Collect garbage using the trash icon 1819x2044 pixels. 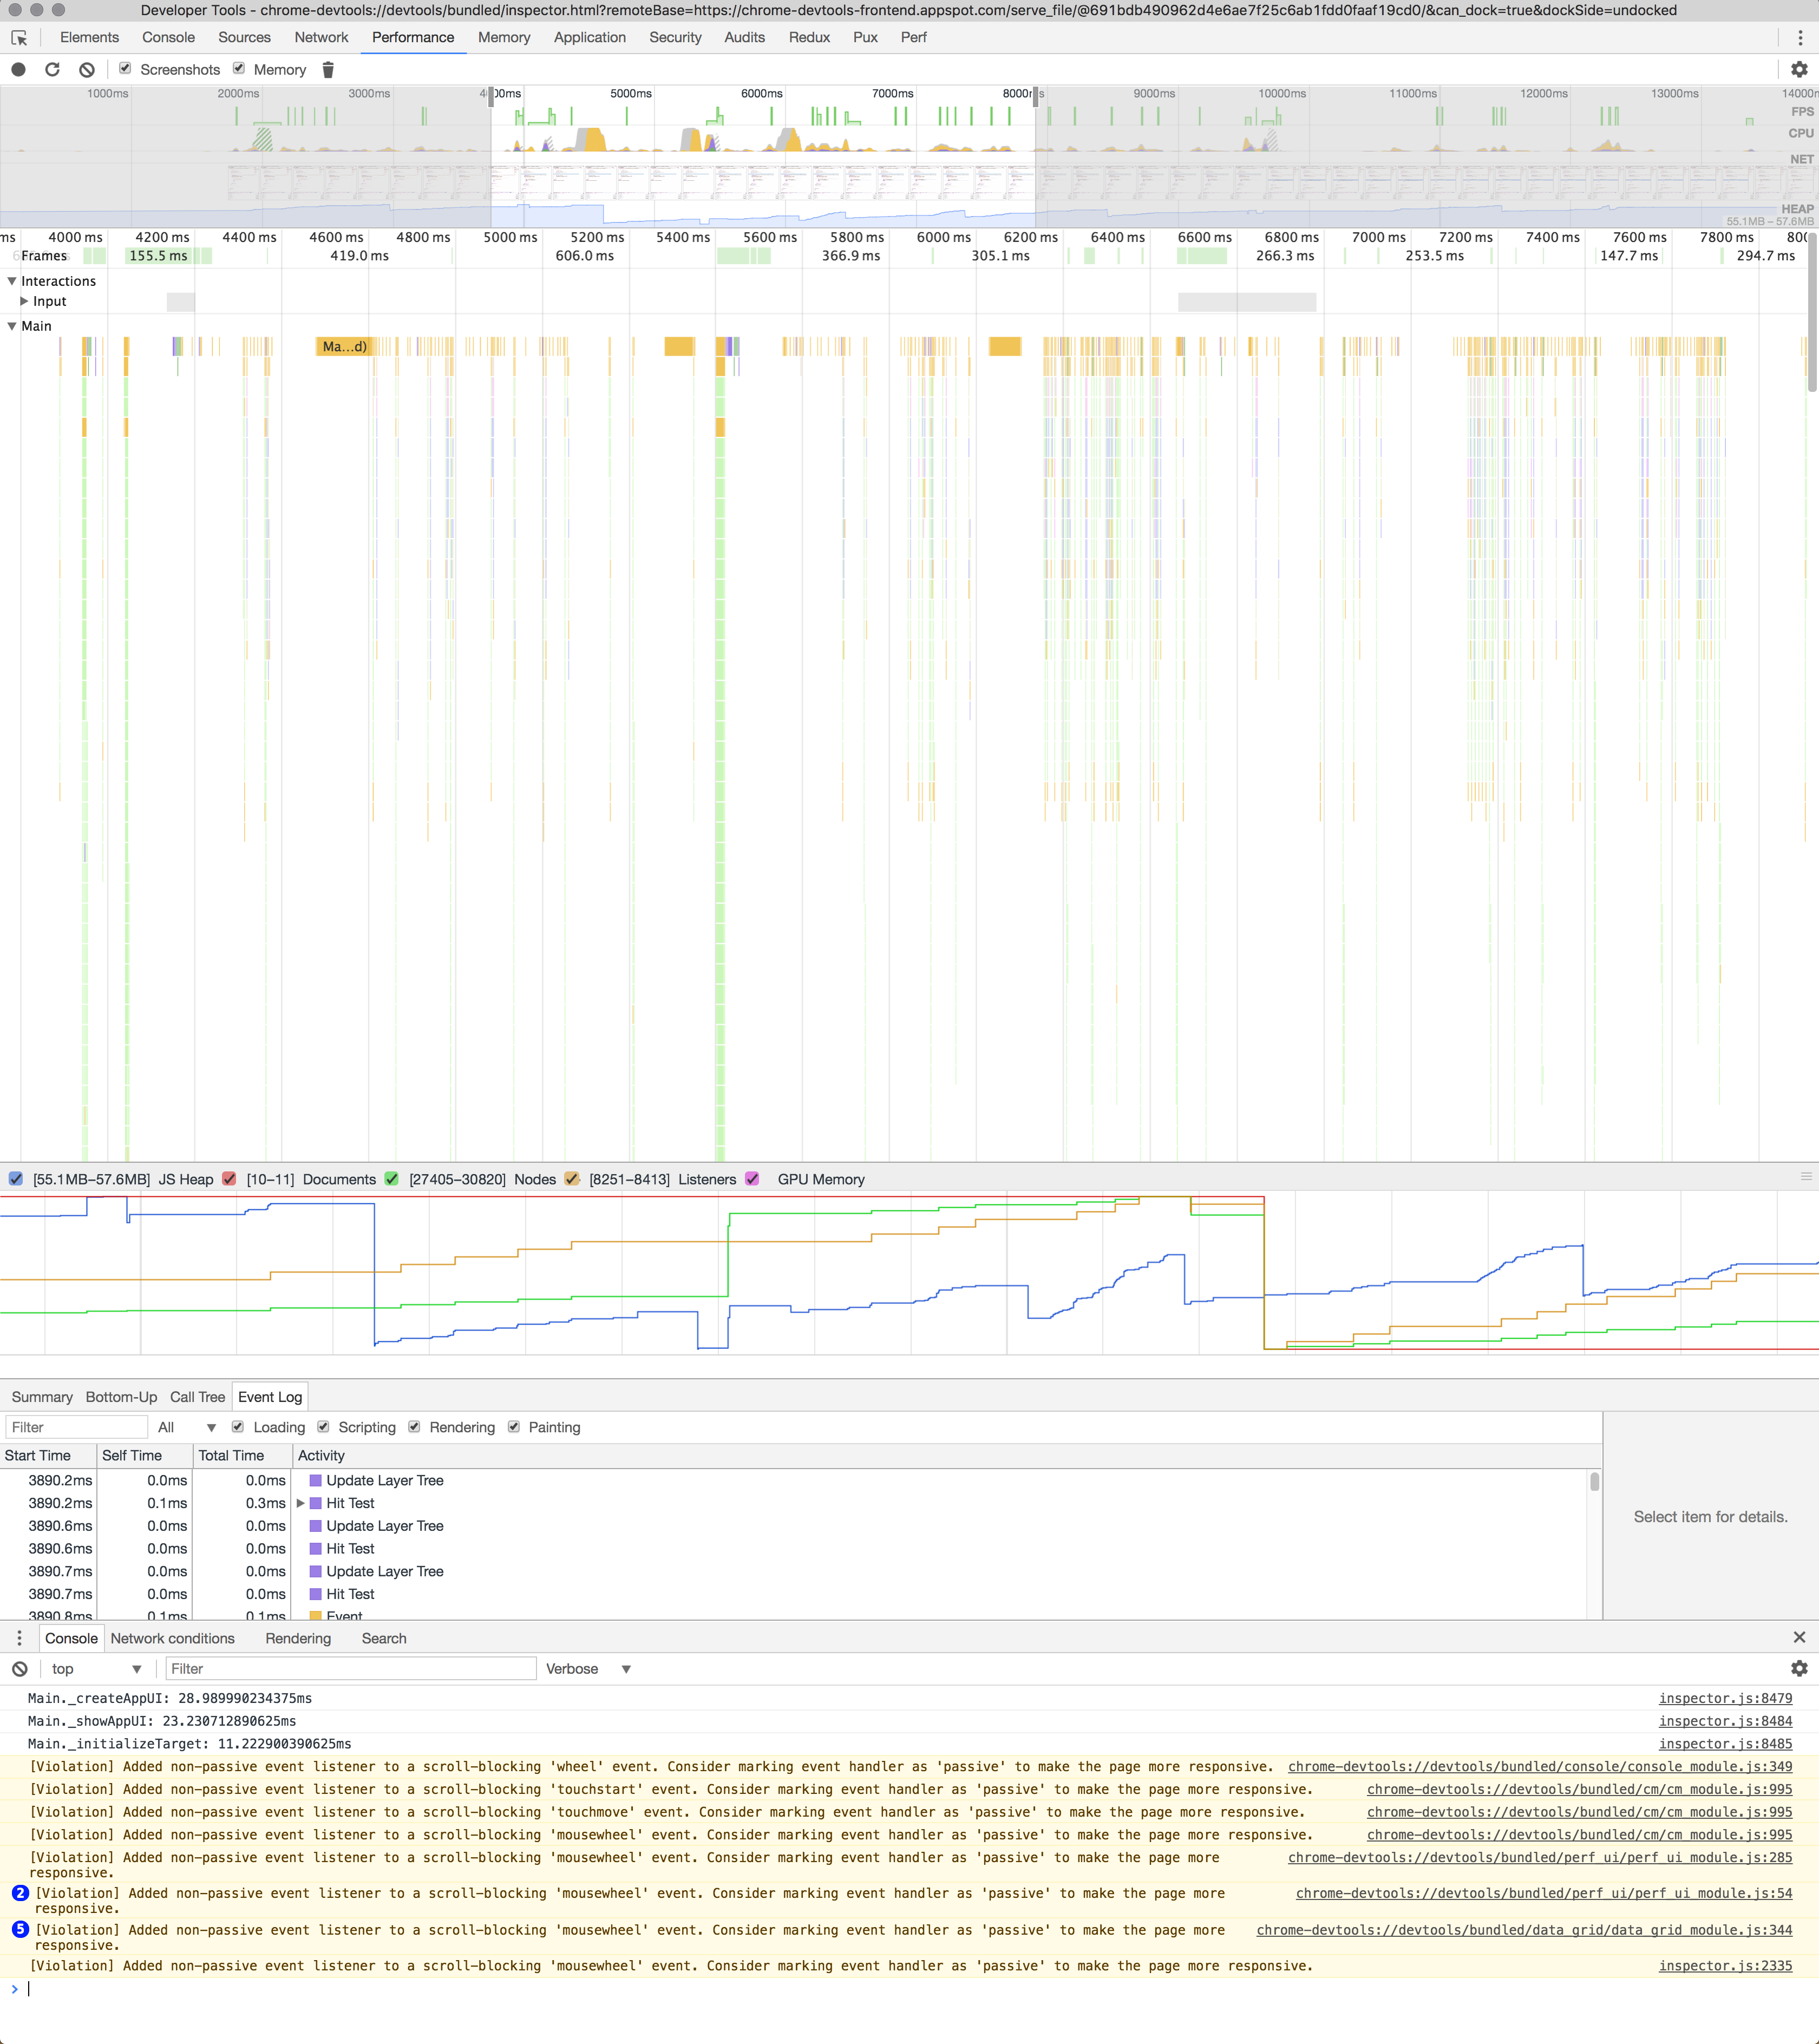tap(328, 70)
